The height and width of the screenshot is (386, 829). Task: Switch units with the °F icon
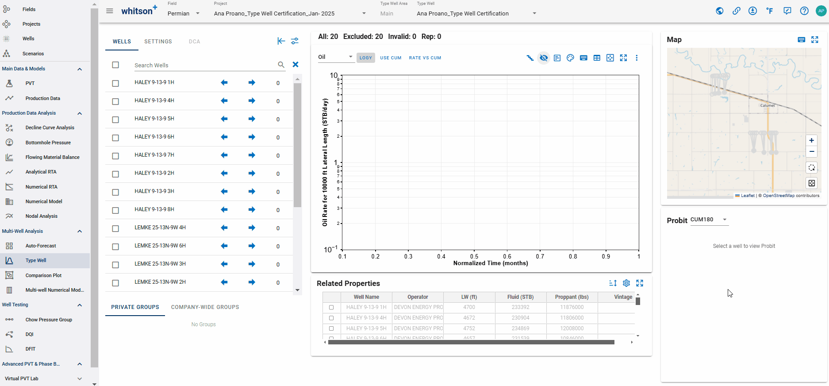tap(770, 11)
